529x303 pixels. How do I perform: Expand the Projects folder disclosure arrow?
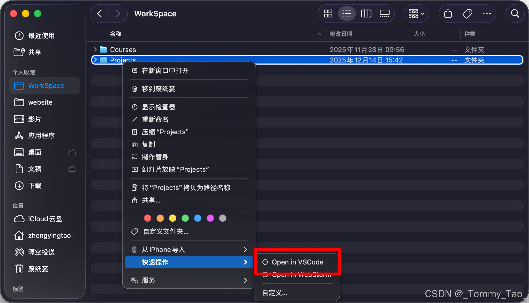point(95,60)
